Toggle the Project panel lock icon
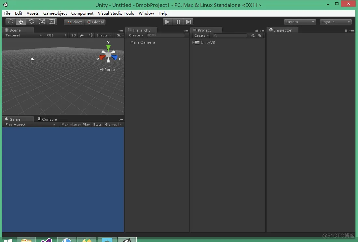This screenshot has height=242, width=358. click(256, 31)
